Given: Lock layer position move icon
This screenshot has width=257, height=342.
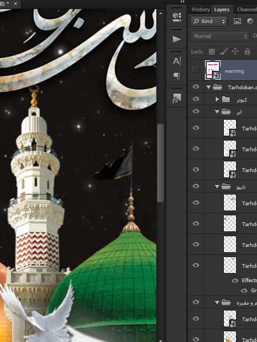Looking at the screenshot, I should pos(235,52).
